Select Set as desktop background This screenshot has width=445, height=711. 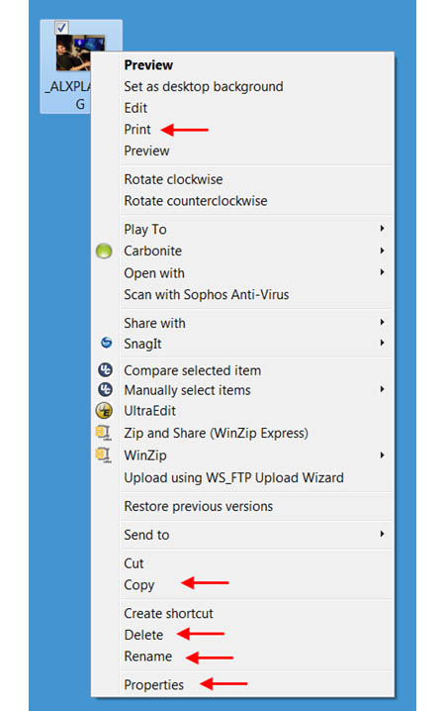(x=204, y=86)
